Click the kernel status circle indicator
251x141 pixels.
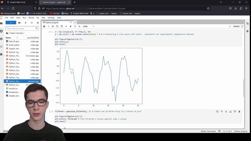(242, 26)
